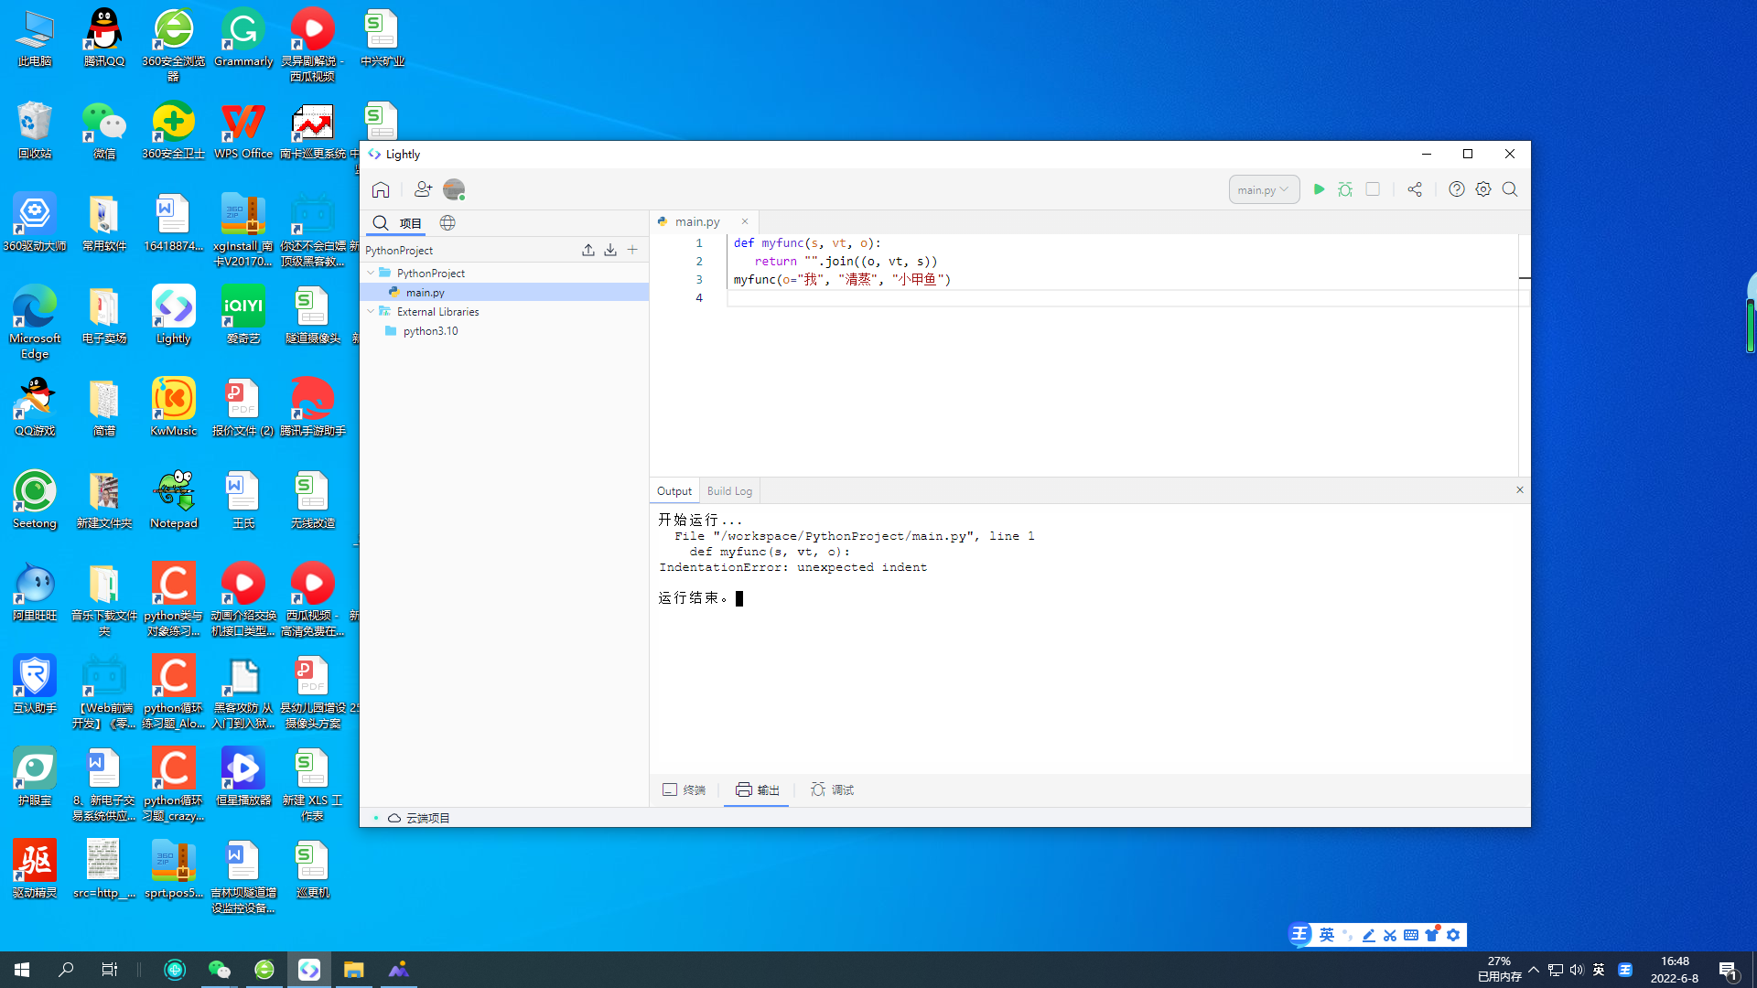The height and width of the screenshot is (988, 1757).
Task: Run the program with green play button
Action: (1319, 189)
